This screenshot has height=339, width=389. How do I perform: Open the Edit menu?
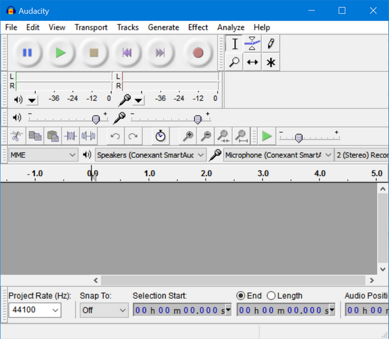[x=33, y=27]
